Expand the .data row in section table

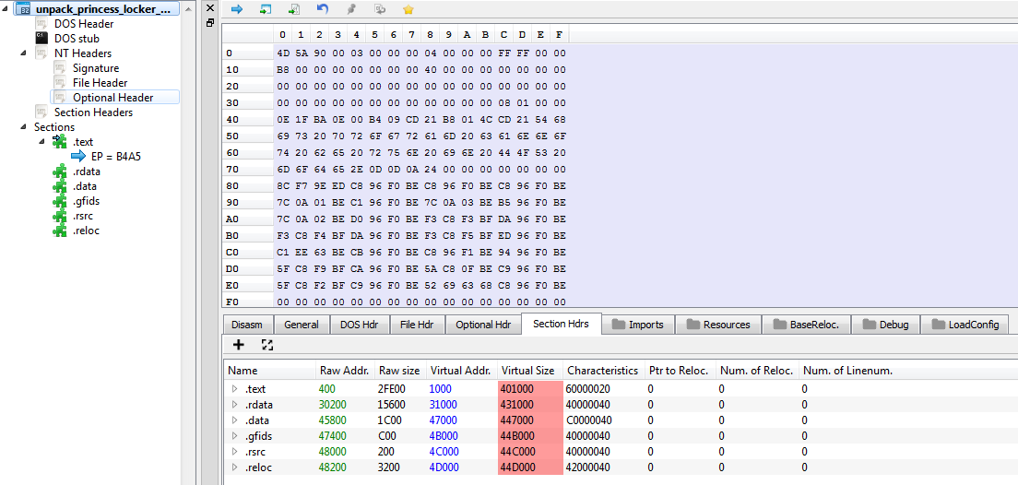pyautogui.click(x=234, y=420)
